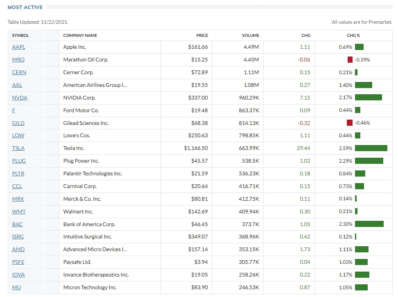Open the PLTR symbol link

tap(18, 174)
